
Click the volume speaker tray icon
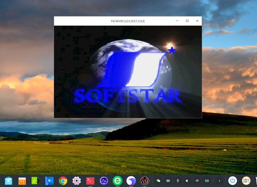pyautogui.click(x=187, y=181)
